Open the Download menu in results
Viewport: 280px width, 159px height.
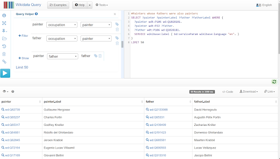[x=249, y=91]
